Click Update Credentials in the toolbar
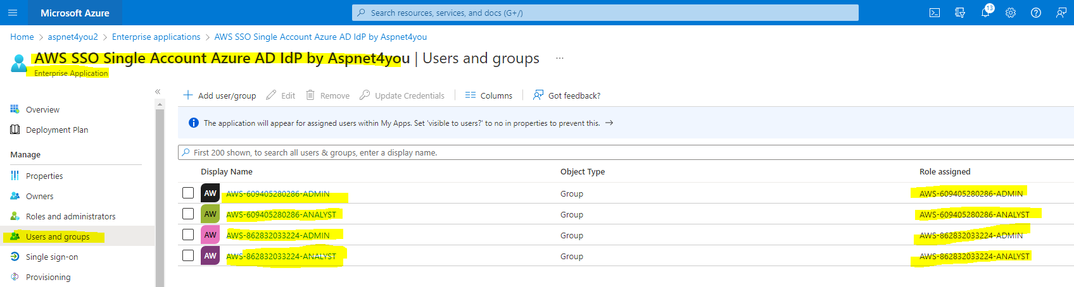 [x=402, y=95]
